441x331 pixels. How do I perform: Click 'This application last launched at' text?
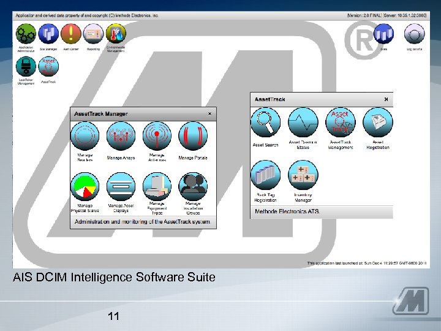click(x=367, y=263)
